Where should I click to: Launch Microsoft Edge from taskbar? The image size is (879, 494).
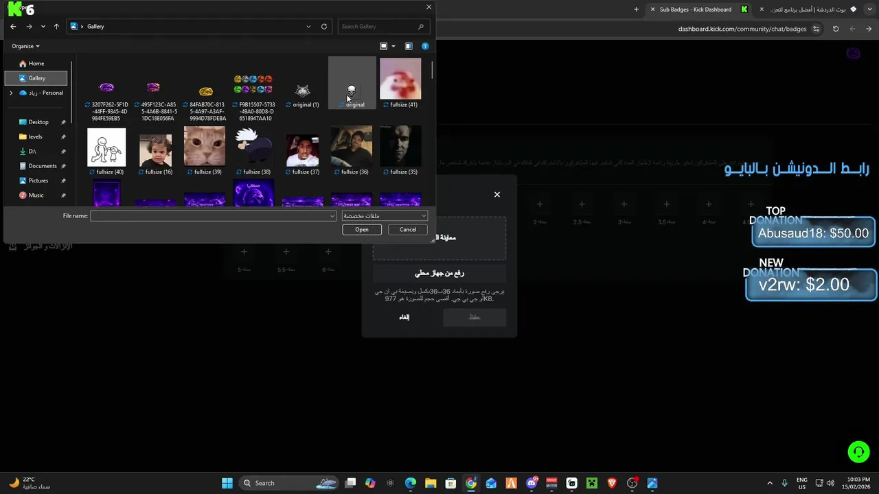point(411,483)
